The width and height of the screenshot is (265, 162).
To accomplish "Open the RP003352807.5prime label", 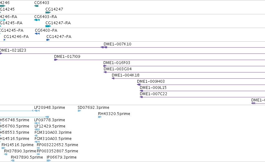I will (x=58, y=151).
